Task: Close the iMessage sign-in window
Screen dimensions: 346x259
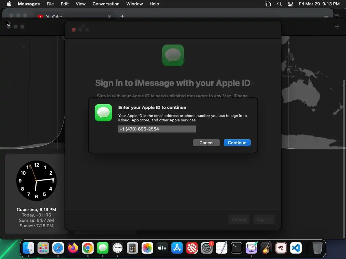Action: tap(74, 30)
